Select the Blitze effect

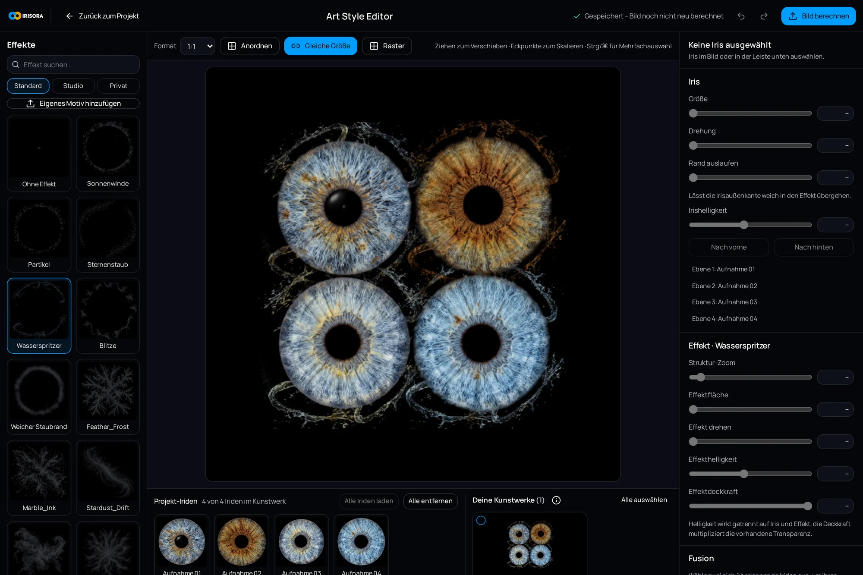[108, 316]
